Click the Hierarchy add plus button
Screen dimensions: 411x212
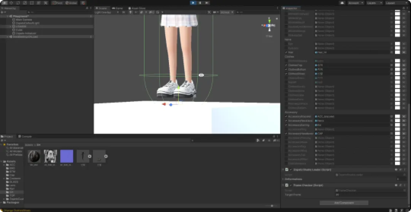tap(2, 12)
